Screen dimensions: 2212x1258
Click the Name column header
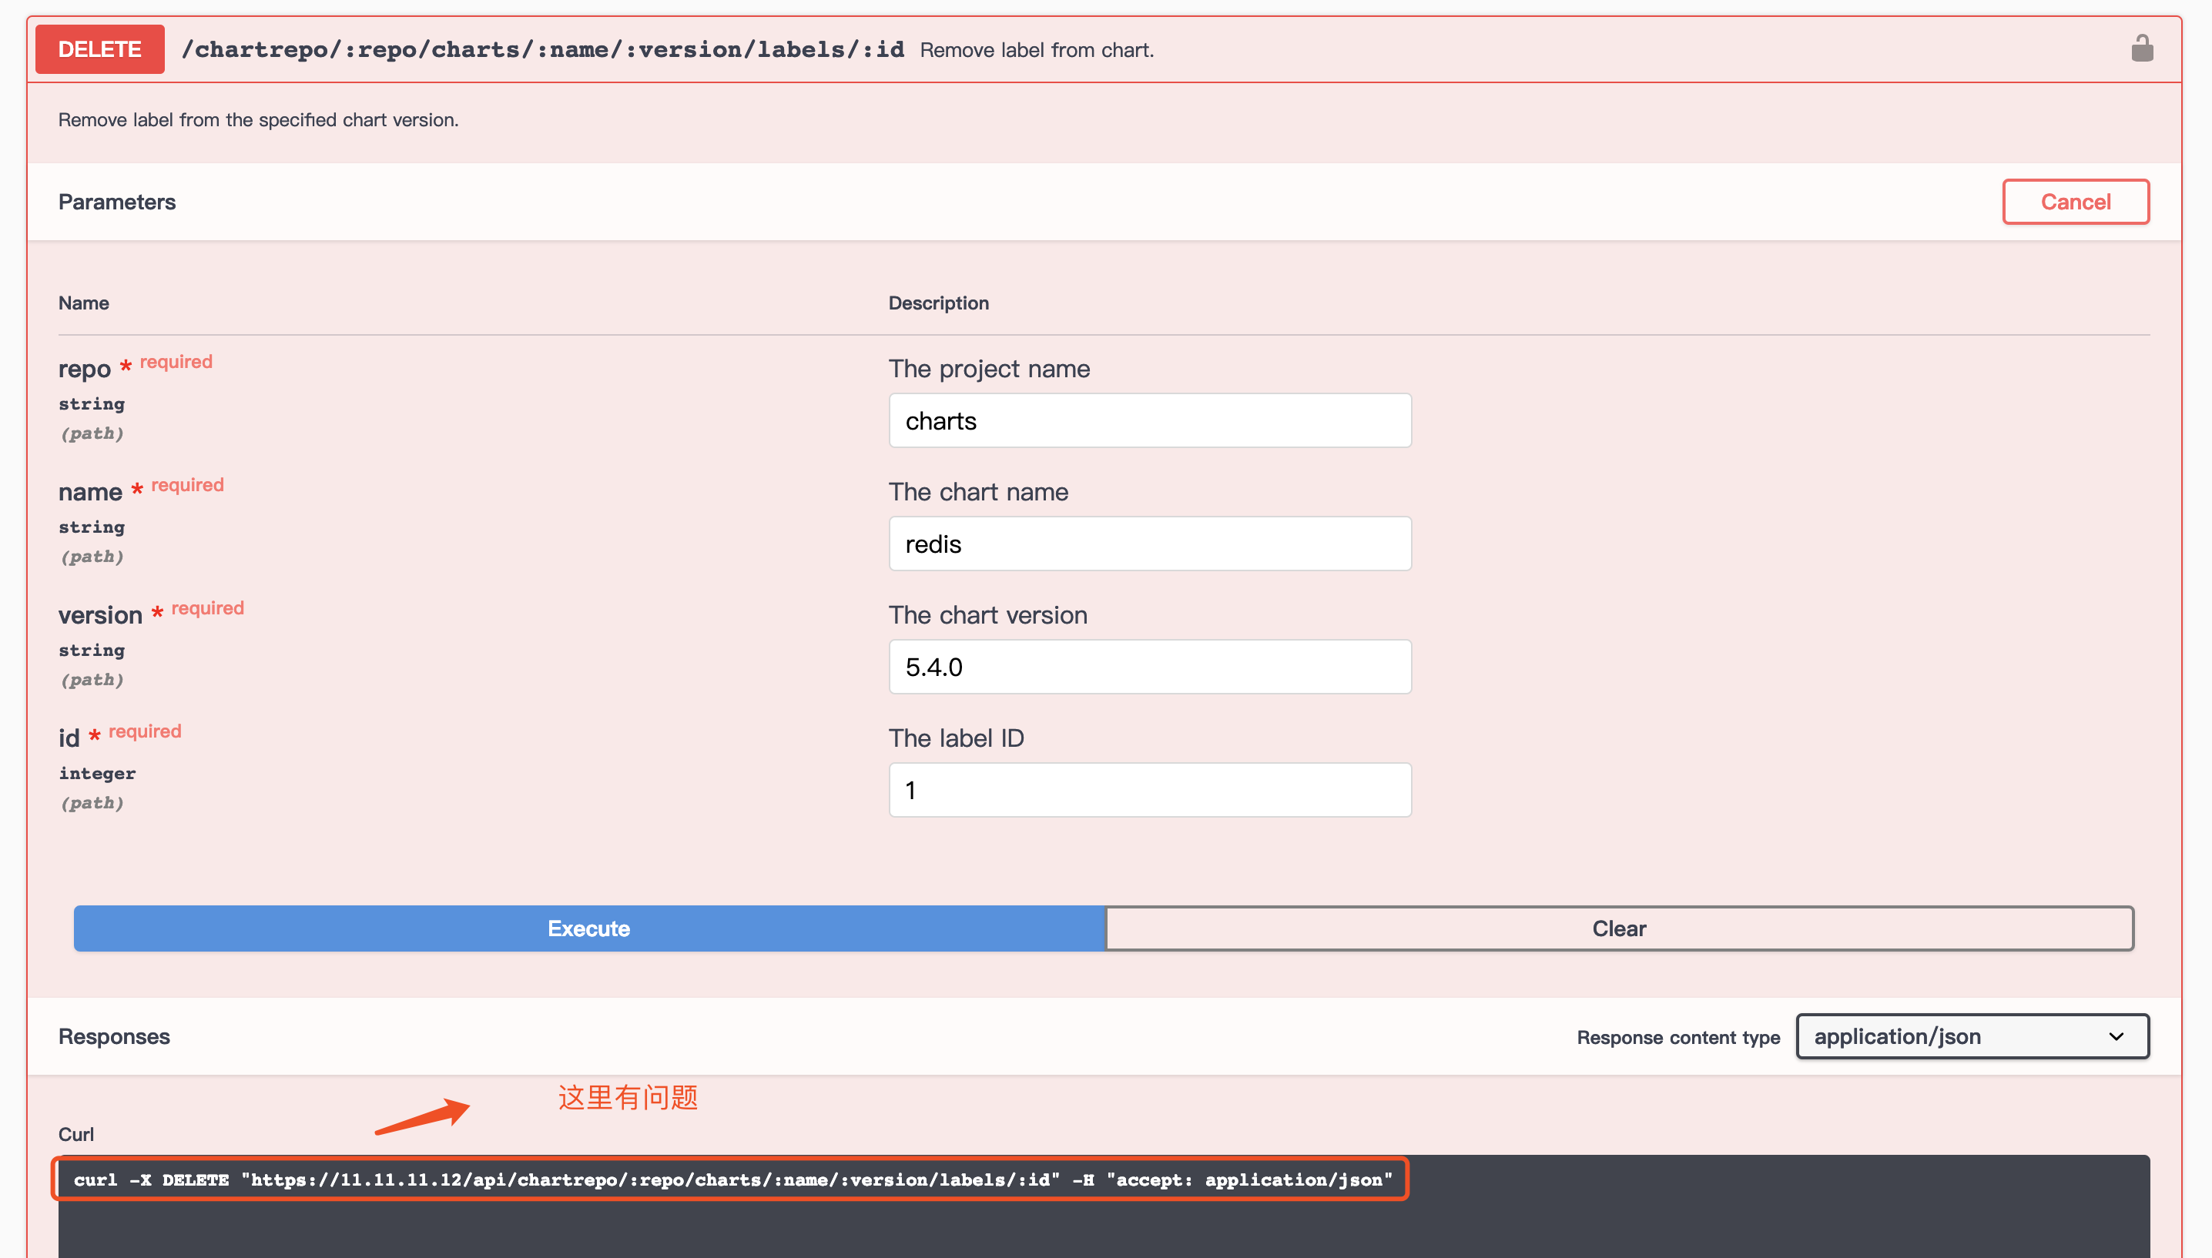pyautogui.click(x=84, y=303)
